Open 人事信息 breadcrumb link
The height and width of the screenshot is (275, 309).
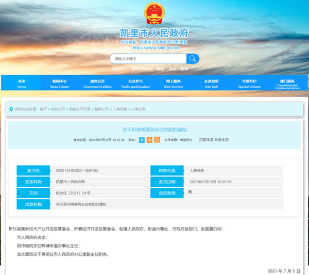point(121,109)
